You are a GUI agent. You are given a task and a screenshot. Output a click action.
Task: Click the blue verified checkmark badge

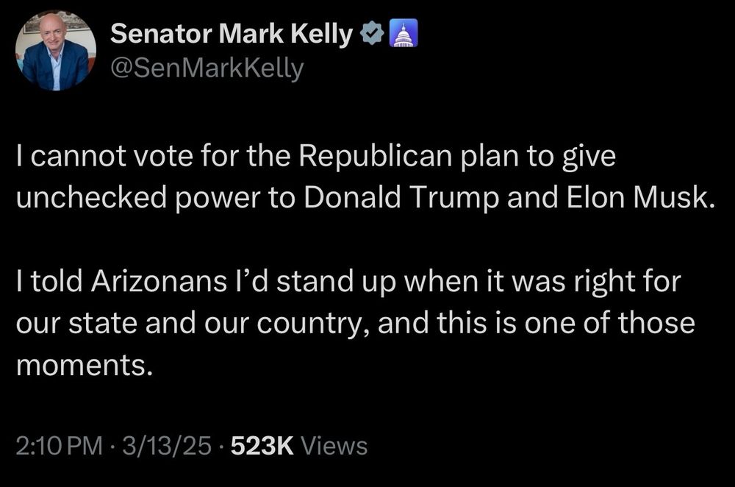(x=373, y=34)
